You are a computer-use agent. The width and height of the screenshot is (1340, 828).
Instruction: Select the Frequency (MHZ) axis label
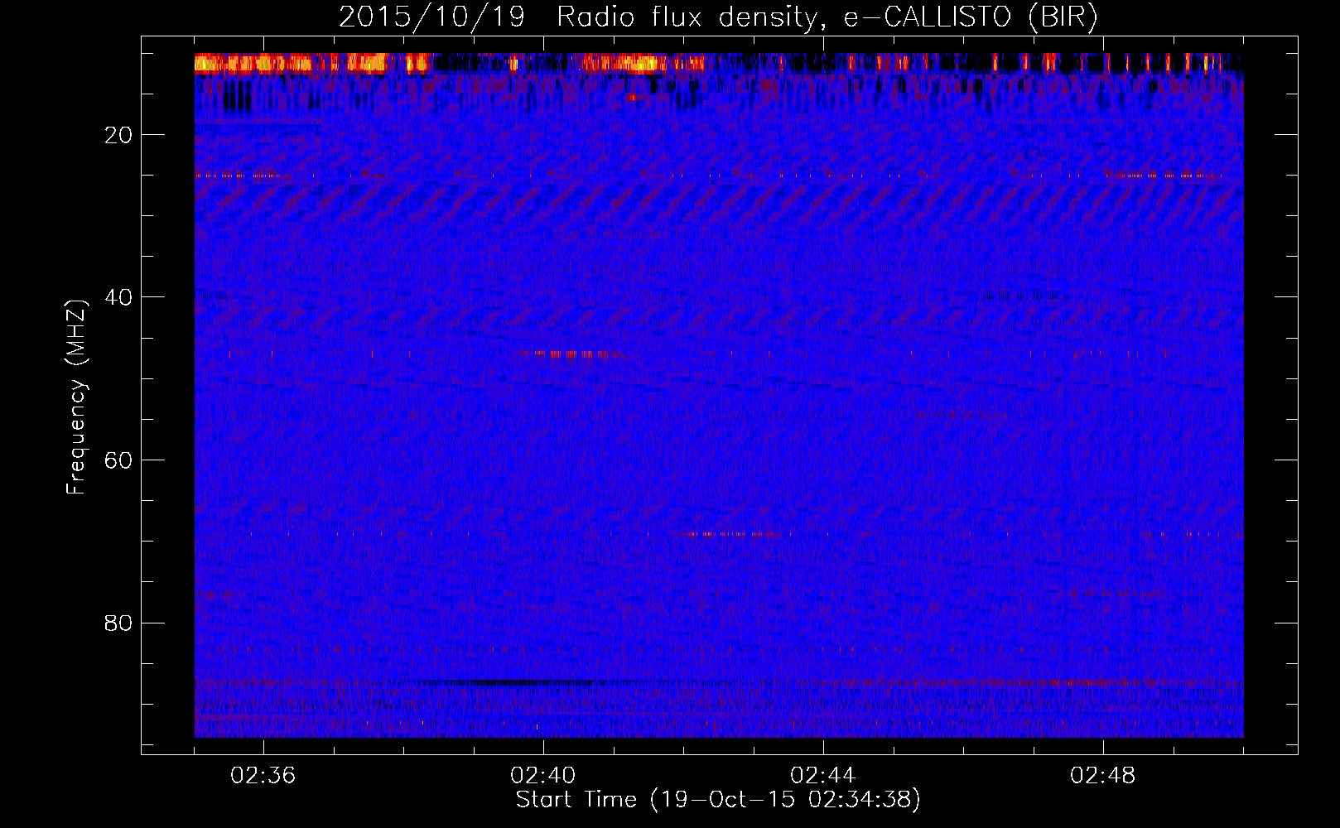76,397
